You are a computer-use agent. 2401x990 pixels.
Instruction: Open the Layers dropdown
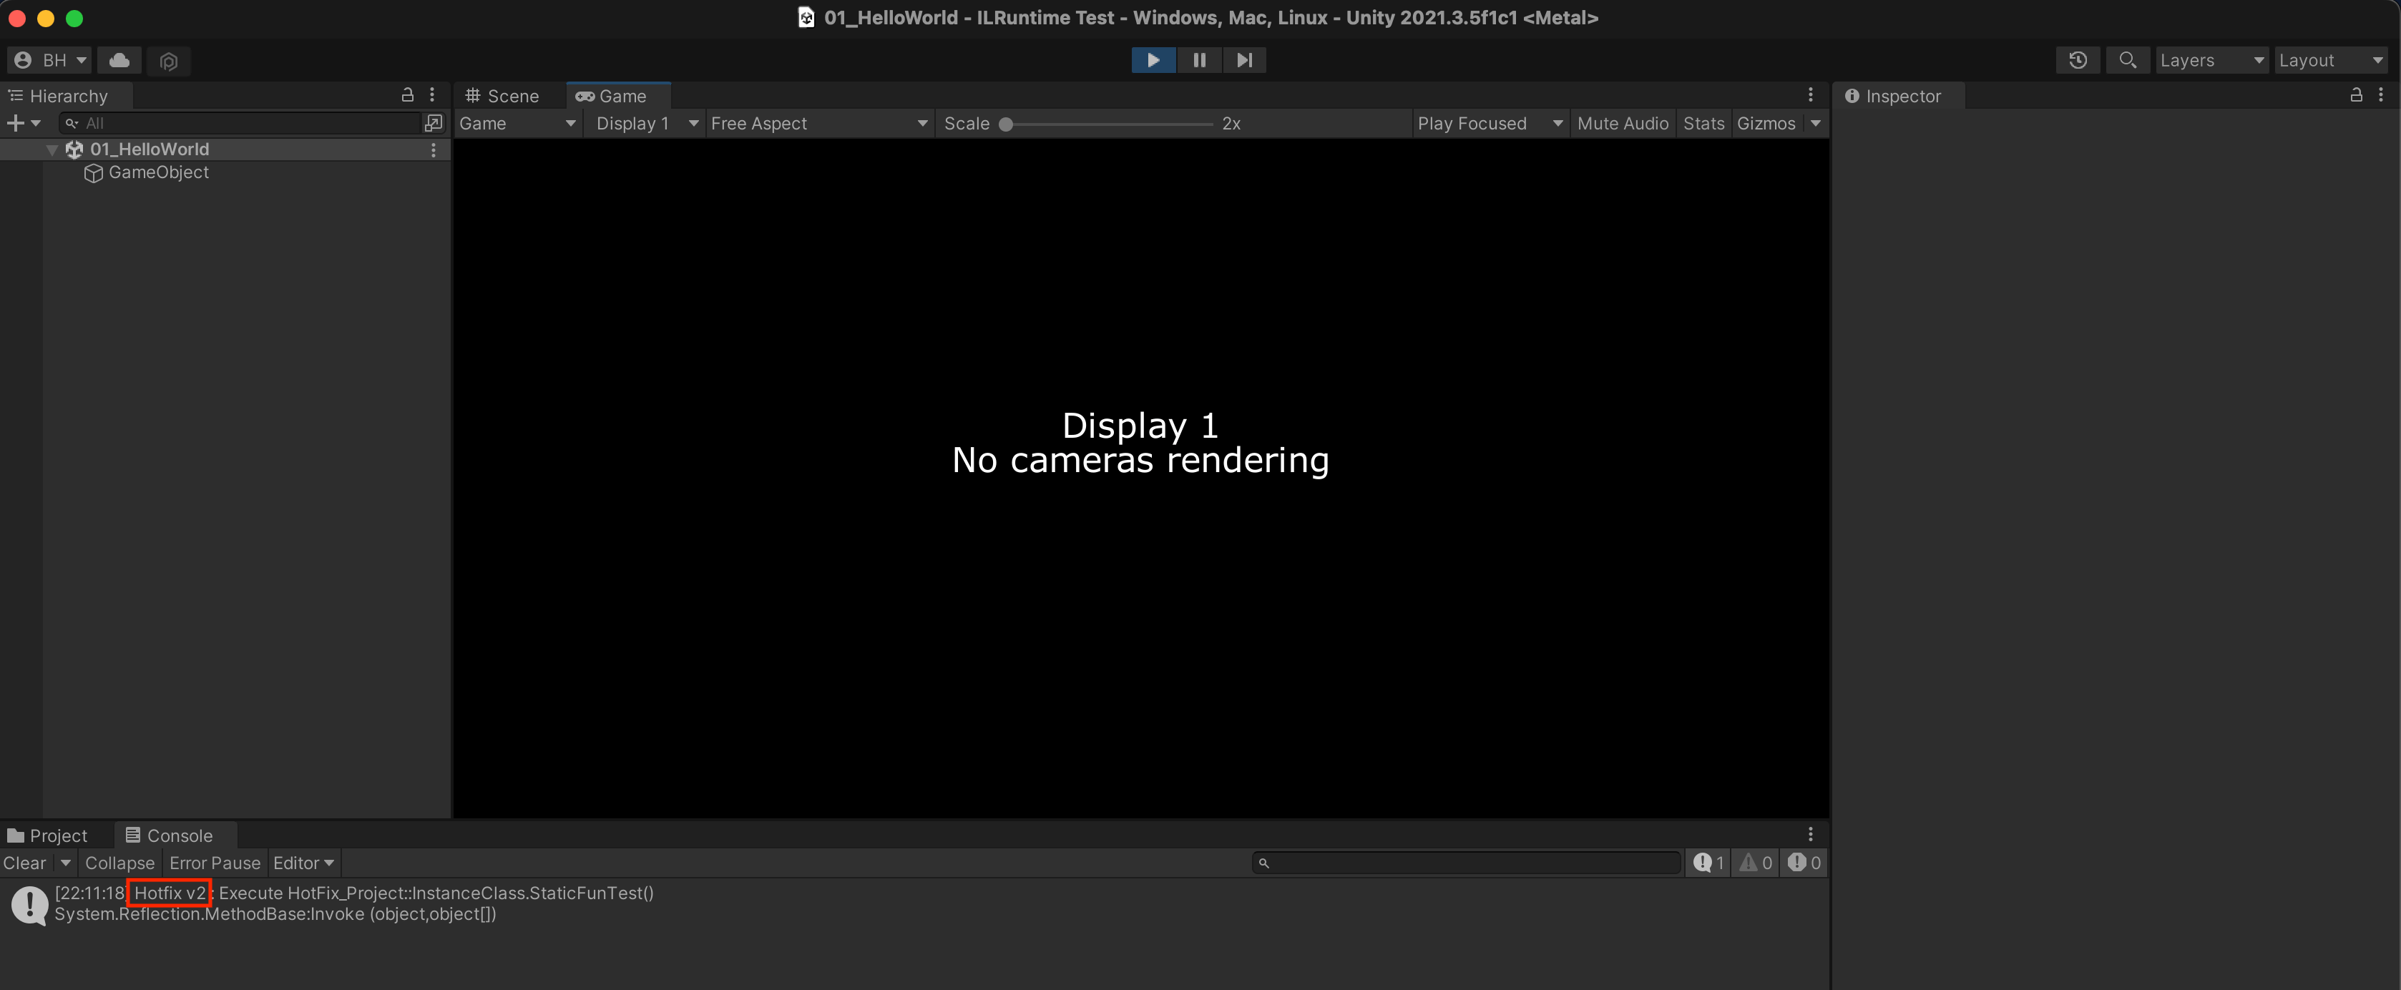(x=2211, y=61)
